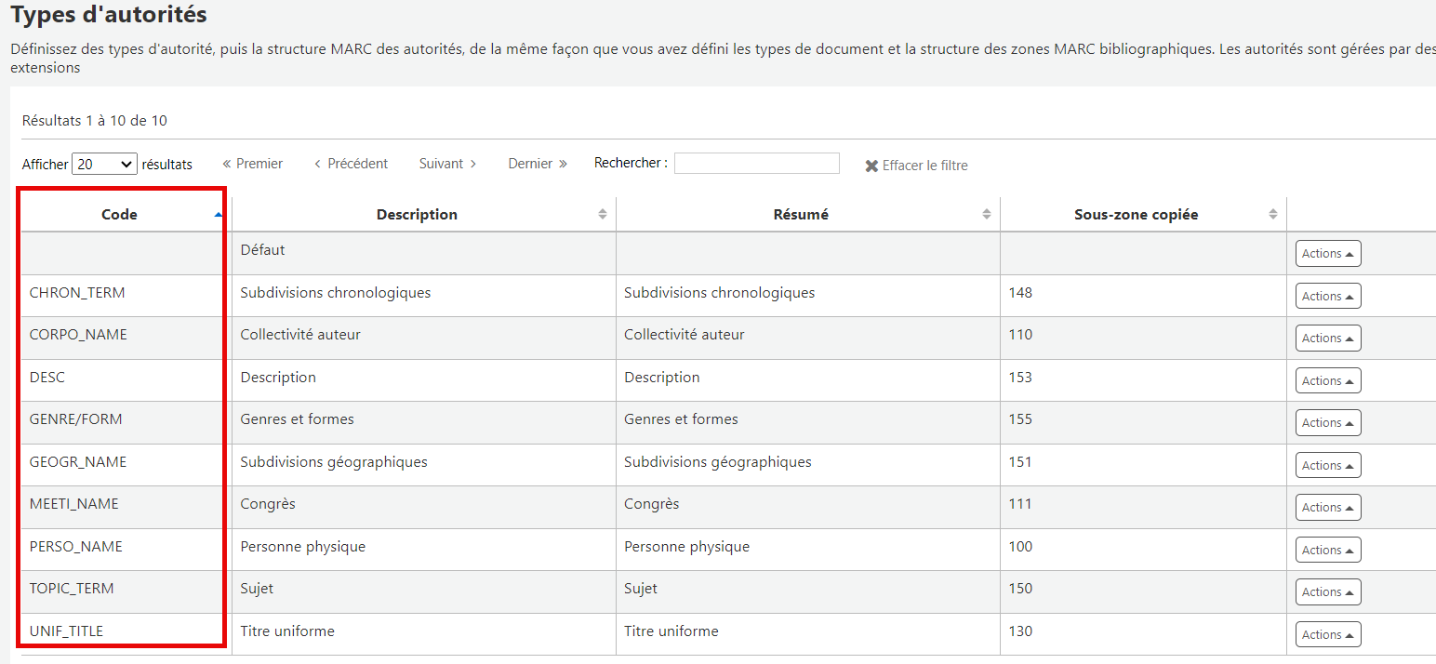Screen dimensions: 1436x664
Task: Open Actions menu for TOPIC_TERM row
Action: 1328,592
